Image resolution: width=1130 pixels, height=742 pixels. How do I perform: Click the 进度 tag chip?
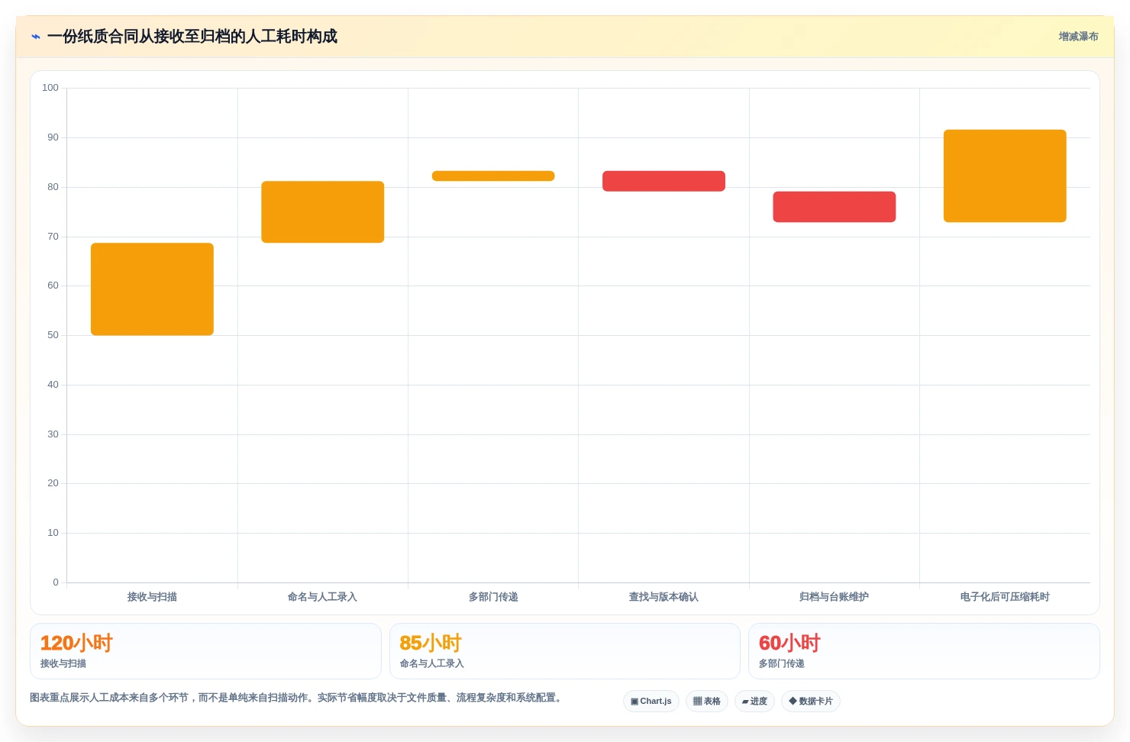(754, 701)
